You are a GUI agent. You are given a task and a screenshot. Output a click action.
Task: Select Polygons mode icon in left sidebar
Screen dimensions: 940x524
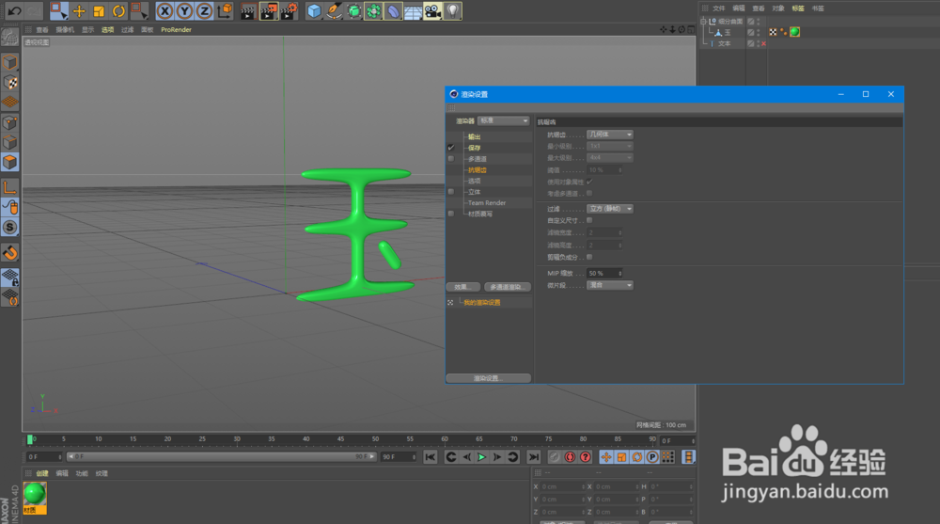(9, 162)
